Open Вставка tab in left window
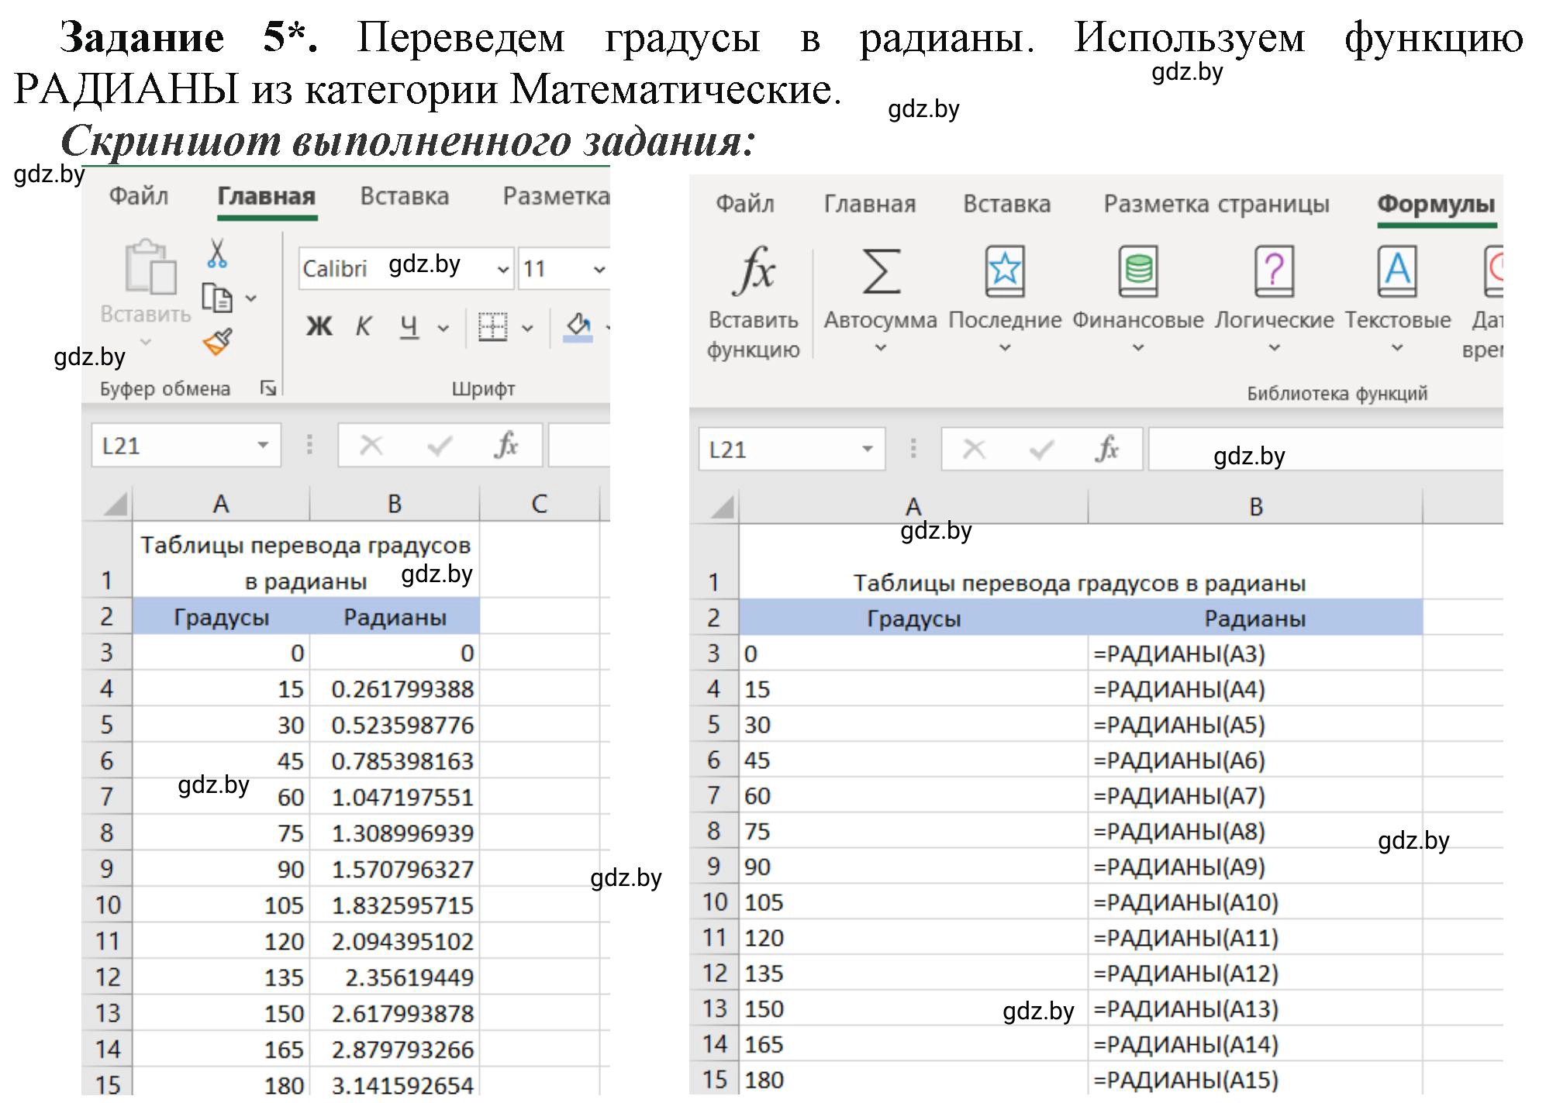Image resolution: width=1546 pixels, height=1103 pixels. [x=405, y=196]
